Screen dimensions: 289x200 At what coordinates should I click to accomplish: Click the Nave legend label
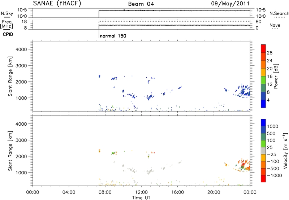[x=275, y=25]
